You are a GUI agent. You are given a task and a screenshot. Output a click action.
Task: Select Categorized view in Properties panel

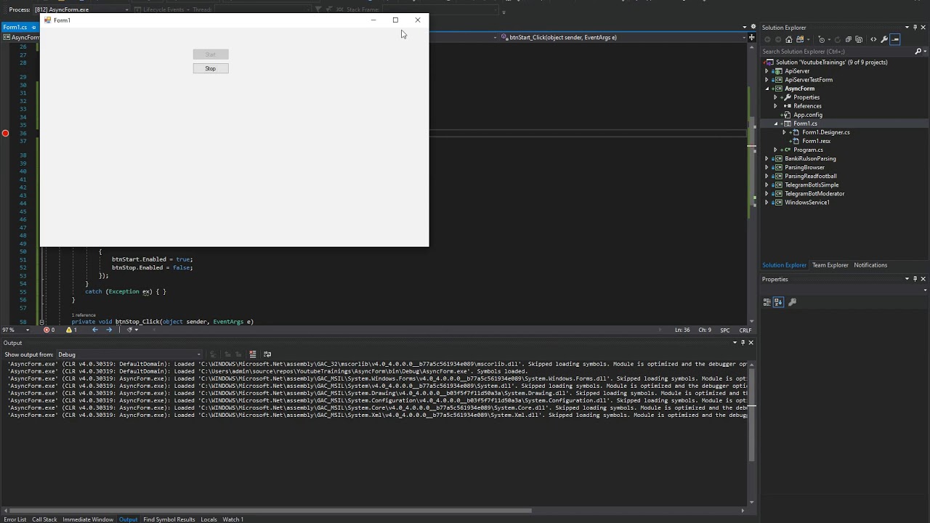[x=767, y=302]
